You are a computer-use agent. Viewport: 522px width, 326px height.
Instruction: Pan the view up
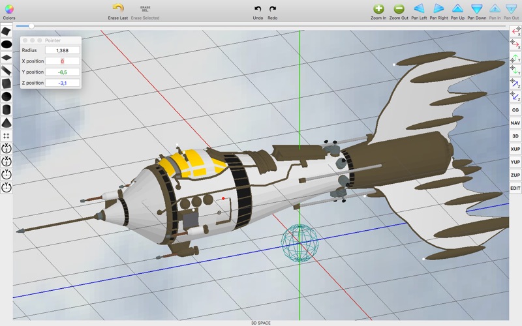(457, 8)
